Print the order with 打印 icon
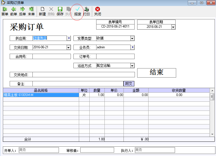The height and width of the screenshot is (156, 216). tap(87, 9)
